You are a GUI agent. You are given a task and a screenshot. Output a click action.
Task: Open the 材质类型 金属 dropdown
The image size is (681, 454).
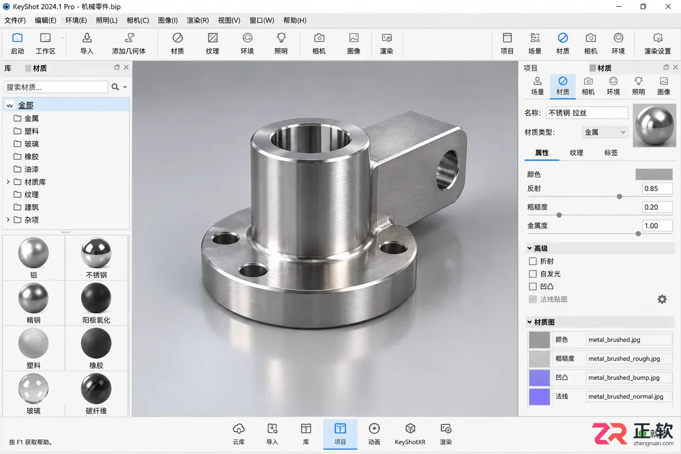[605, 132]
